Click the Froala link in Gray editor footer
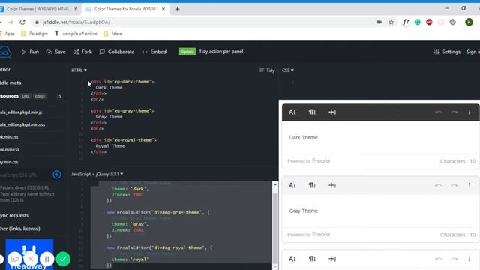The width and height of the screenshot is (480, 270). click(x=321, y=235)
